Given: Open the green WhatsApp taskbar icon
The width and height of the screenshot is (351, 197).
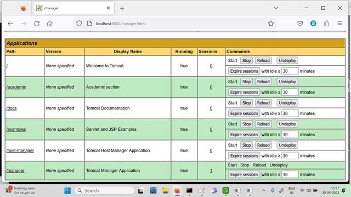Looking at the screenshot, I should 225,190.
